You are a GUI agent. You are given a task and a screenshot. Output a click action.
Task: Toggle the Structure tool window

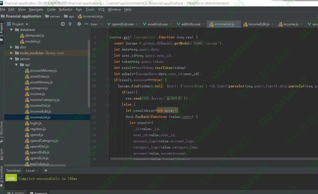pyautogui.click(x=2, y=131)
